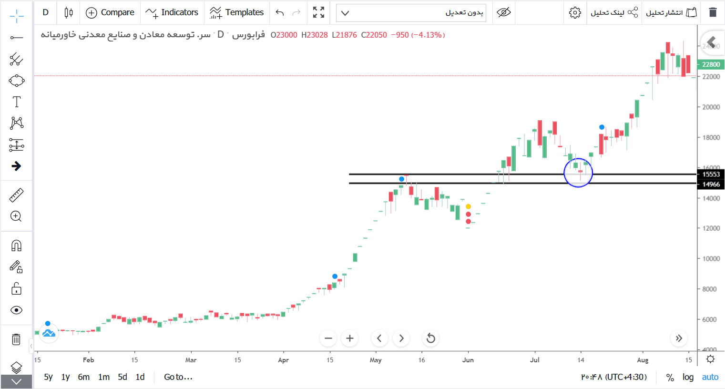The height and width of the screenshot is (389, 725).
Task: Open the candlestick chart style menu
Action: [x=69, y=12]
